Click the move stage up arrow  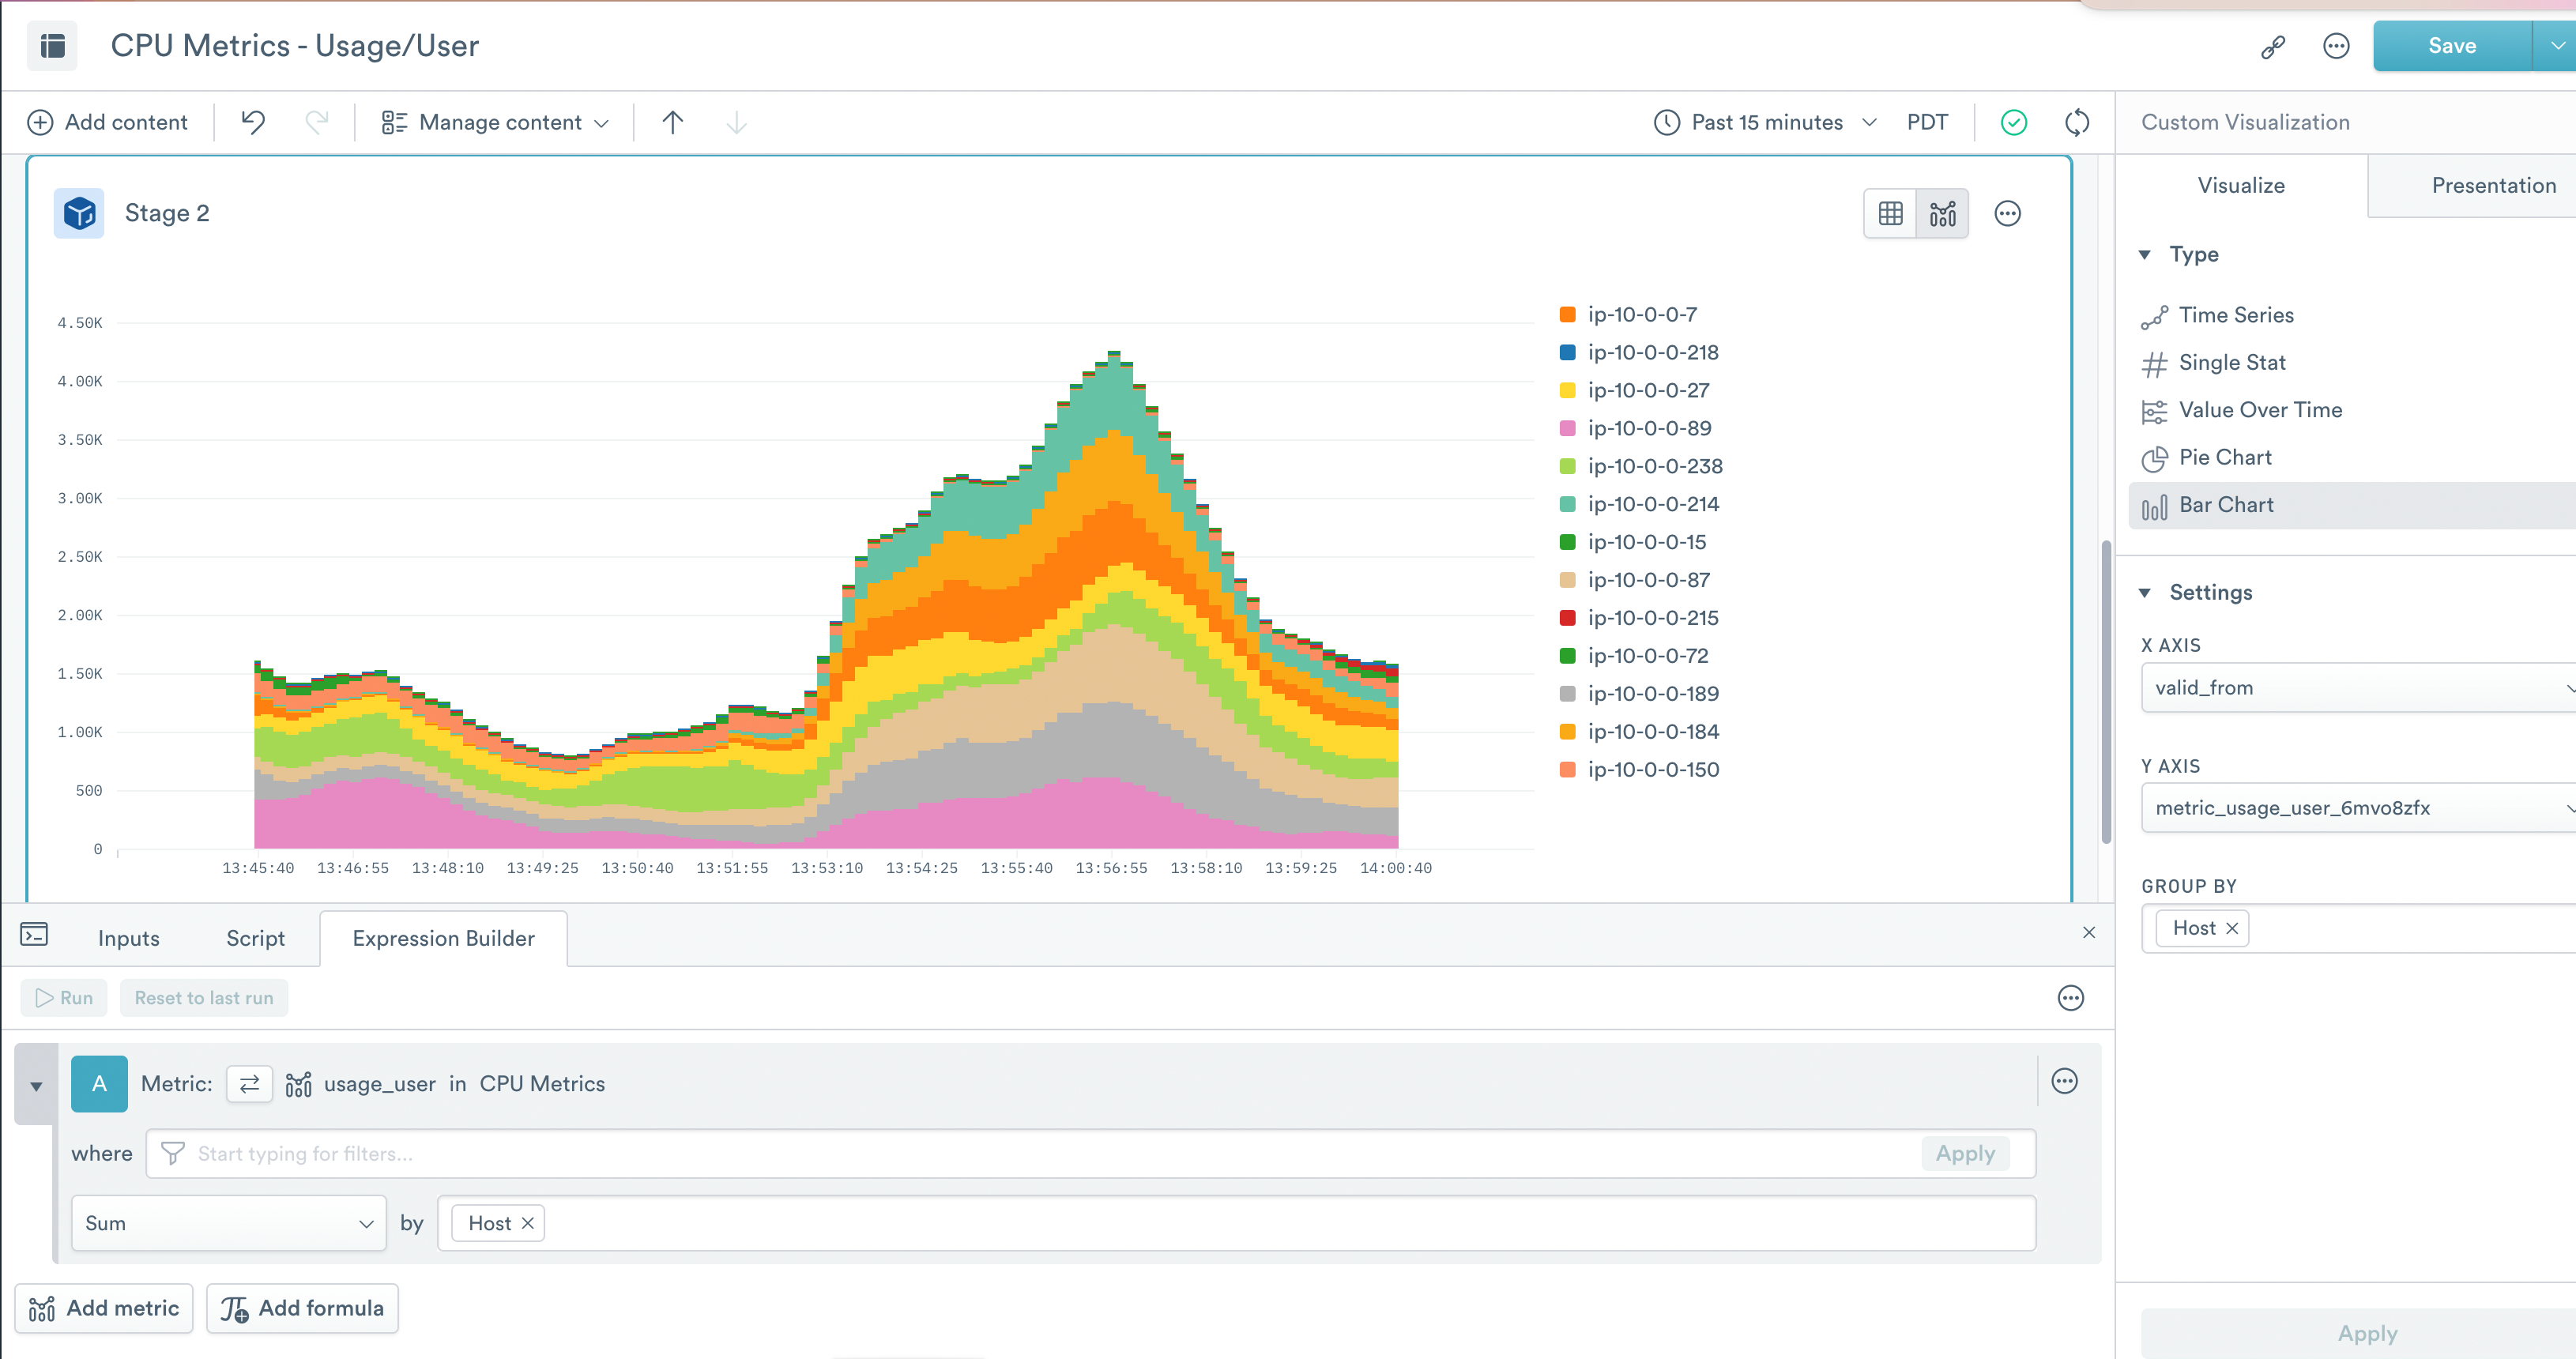pos(672,122)
